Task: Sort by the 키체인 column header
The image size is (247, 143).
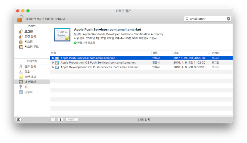Action: [x=222, y=53]
